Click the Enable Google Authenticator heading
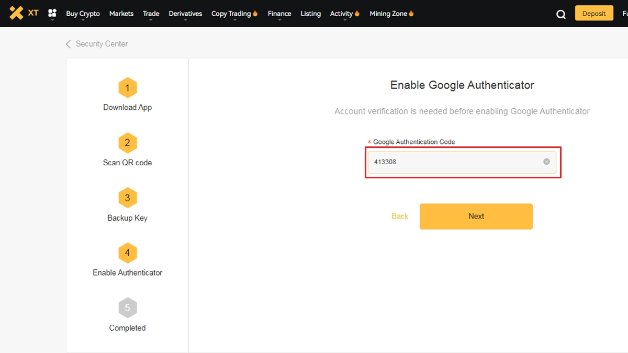This screenshot has height=353, width=628. coord(462,85)
